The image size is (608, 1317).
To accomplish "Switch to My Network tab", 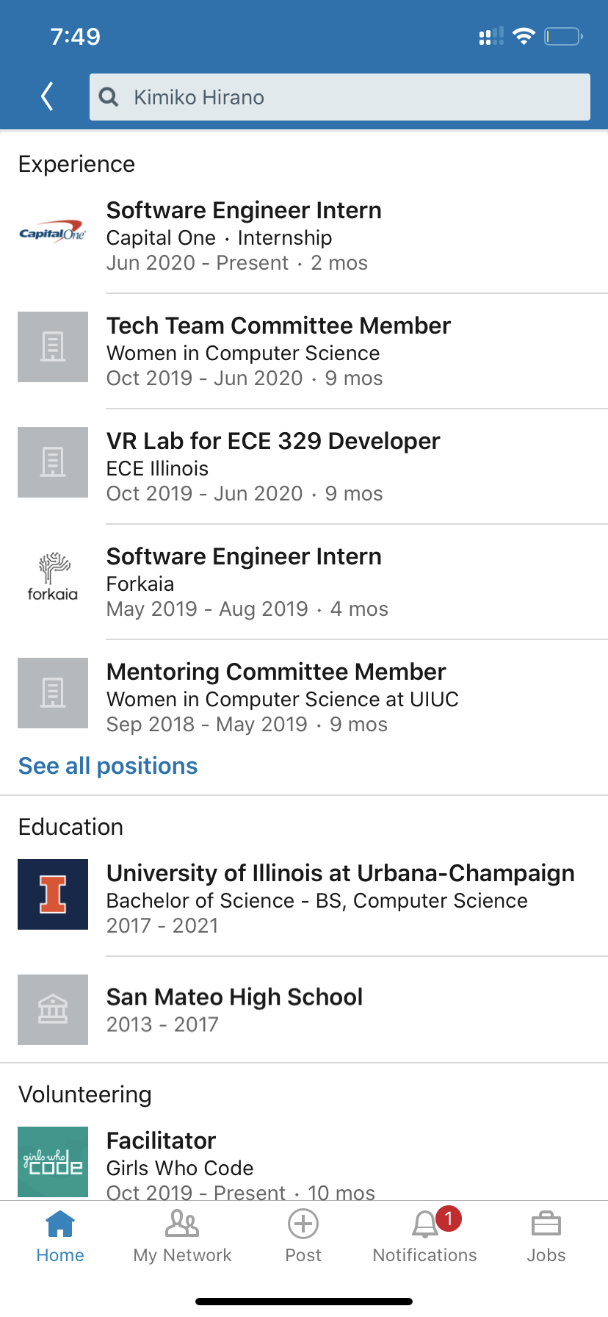I will 182,1237.
